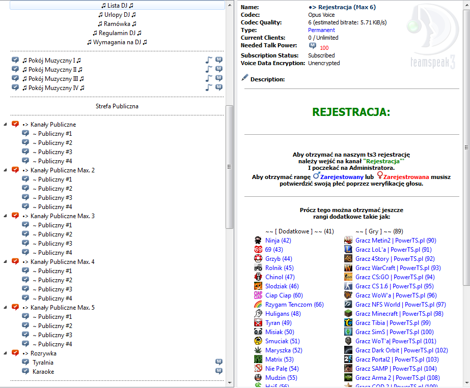Collapse Kanały Publiczne Max. 5 group
This screenshot has height=388, width=470.
click(5, 308)
